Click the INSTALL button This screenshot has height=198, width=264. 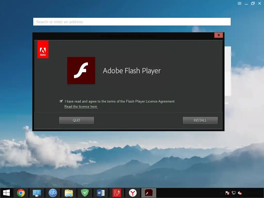200,120
